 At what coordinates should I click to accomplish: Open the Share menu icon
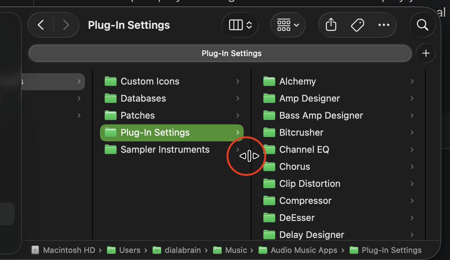point(331,25)
